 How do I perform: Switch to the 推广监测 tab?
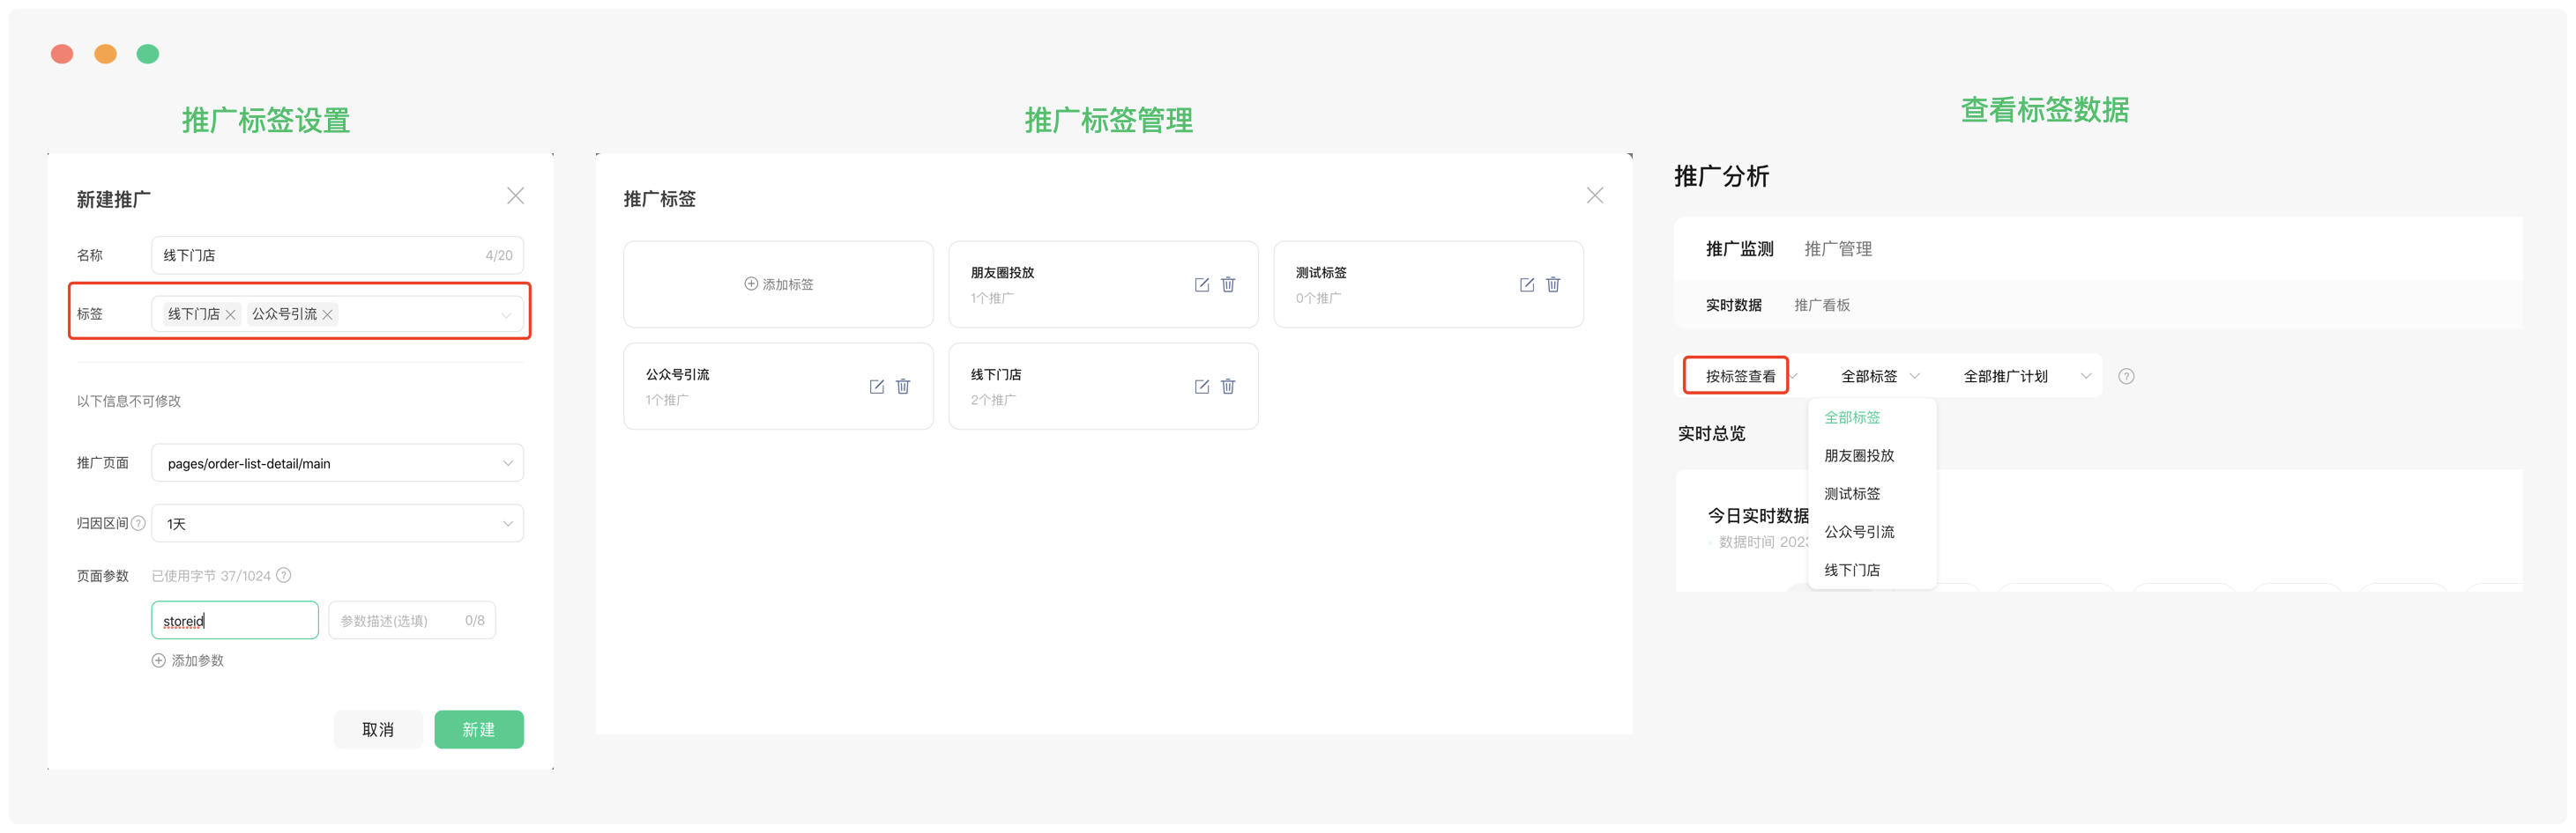click(x=1739, y=248)
